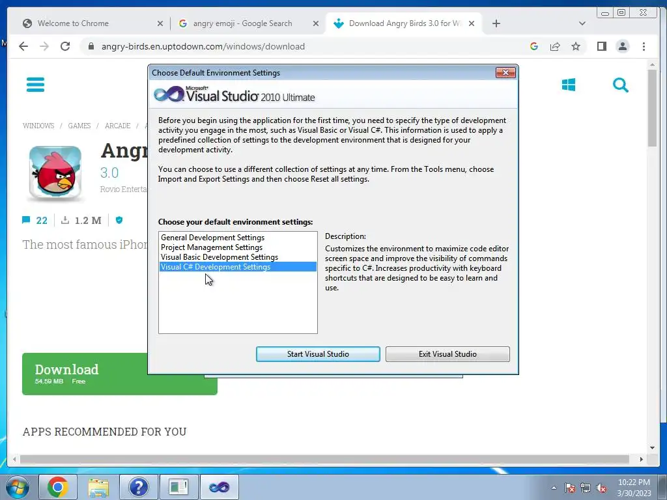
Task: Click page scroll down arrow
Action: [x=652, y=448]
